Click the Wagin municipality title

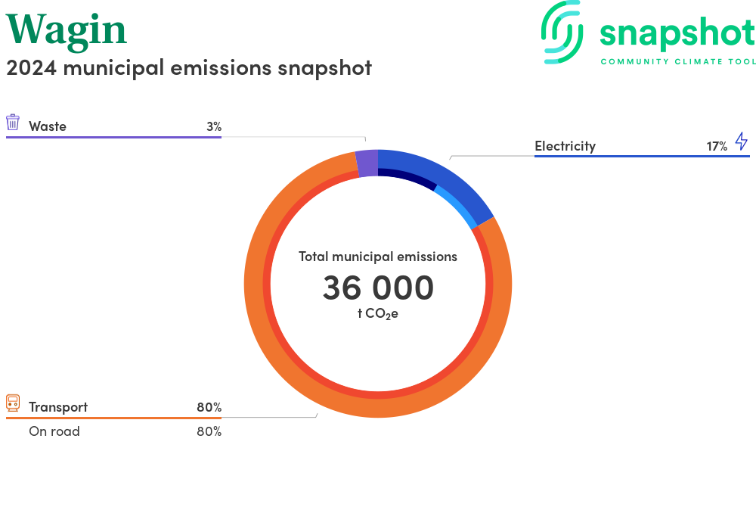(67, 29)
